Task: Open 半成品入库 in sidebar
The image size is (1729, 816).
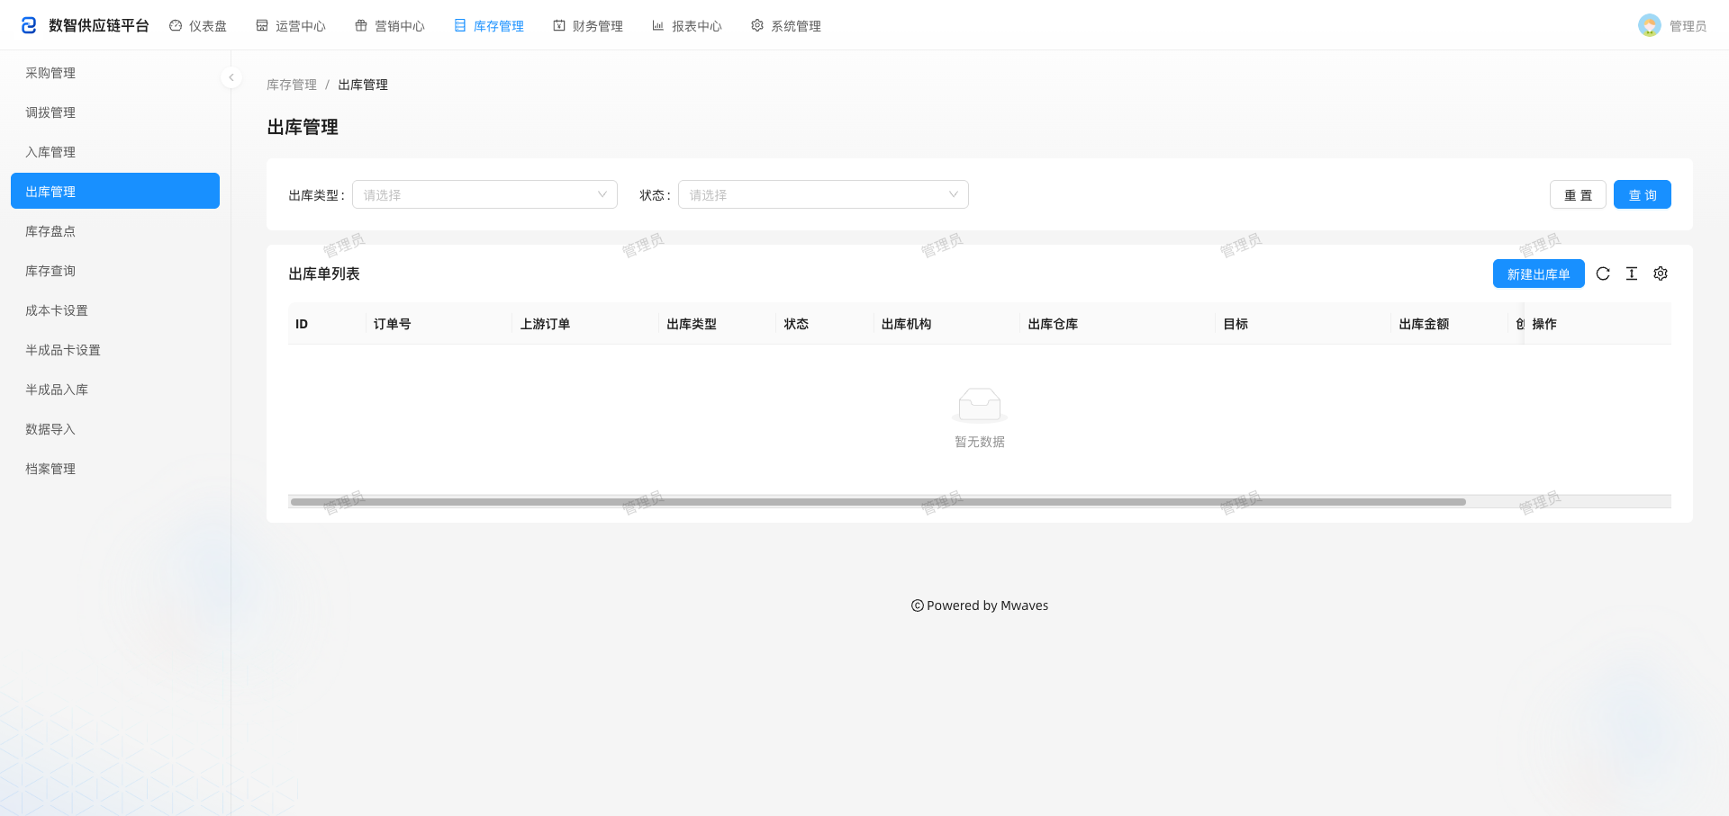Action: point(115,390)
